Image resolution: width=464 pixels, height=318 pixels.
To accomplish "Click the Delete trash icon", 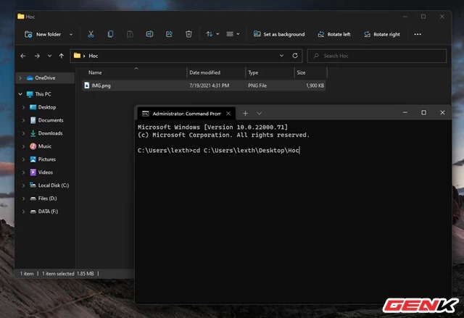I will [x=188, y=34].
